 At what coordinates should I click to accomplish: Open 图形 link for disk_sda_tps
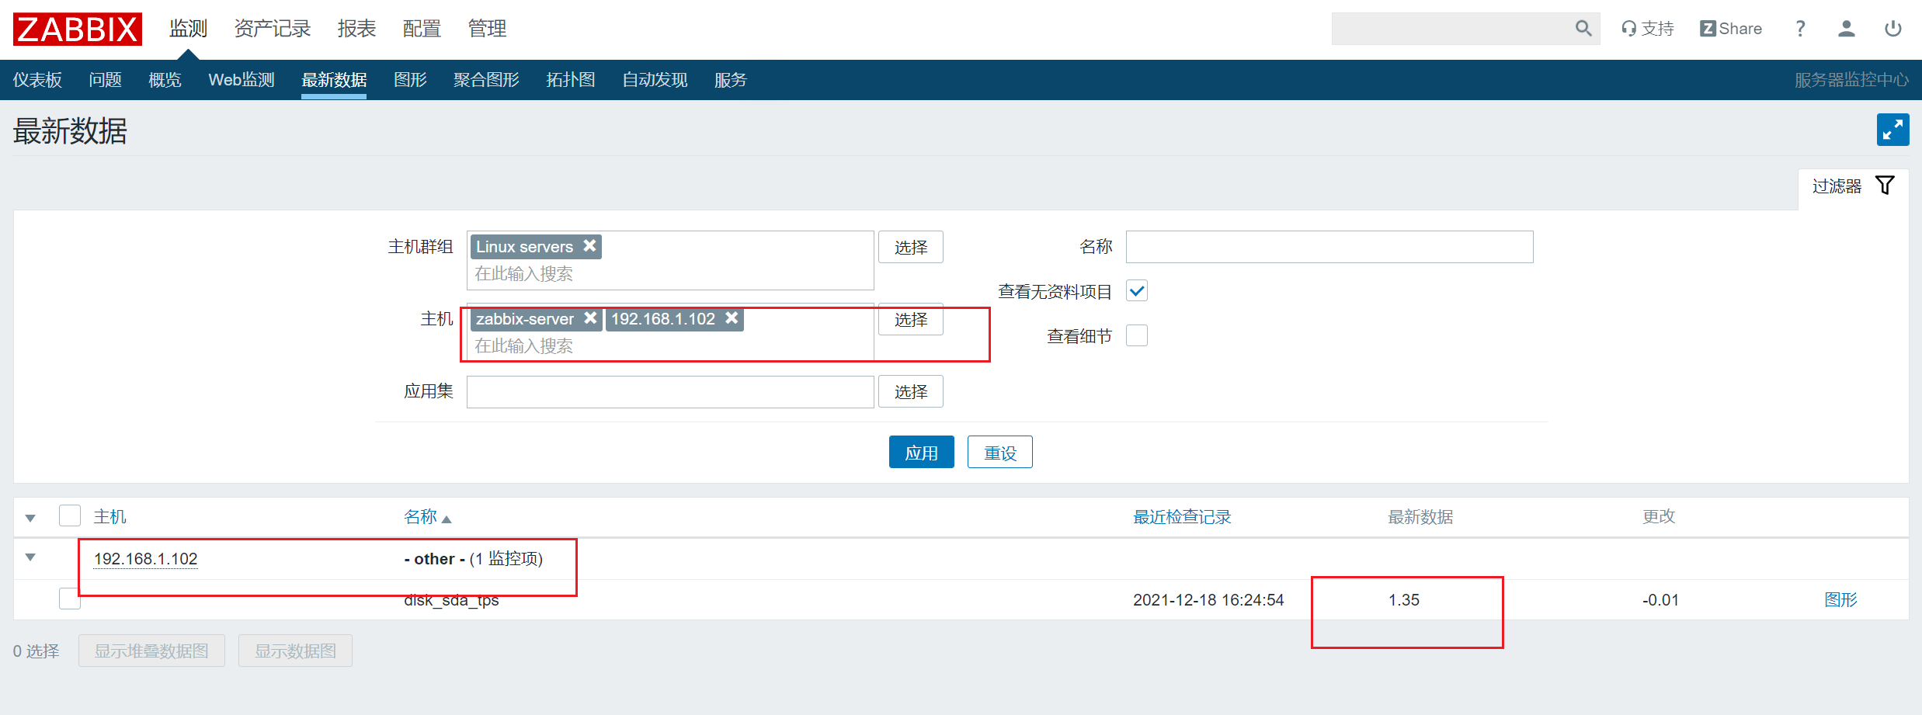(x=1840, y=599)
